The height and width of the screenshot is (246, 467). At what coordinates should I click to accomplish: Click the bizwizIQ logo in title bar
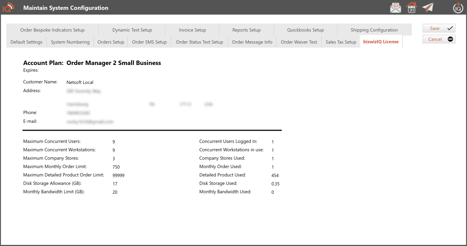[8, 7]
